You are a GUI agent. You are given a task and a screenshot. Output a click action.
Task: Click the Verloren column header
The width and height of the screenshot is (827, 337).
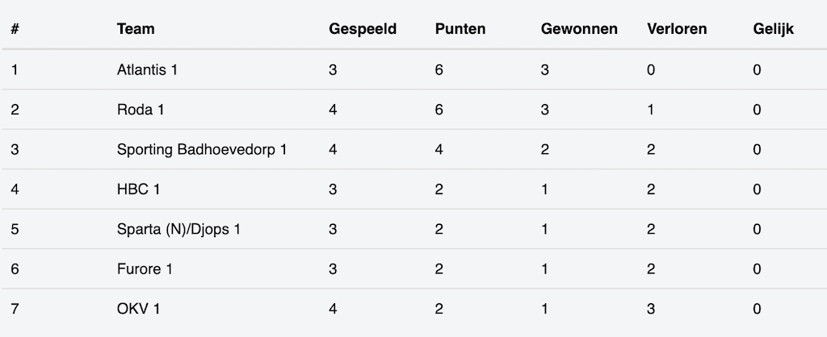pyautogui.click(x=677, y=29)
